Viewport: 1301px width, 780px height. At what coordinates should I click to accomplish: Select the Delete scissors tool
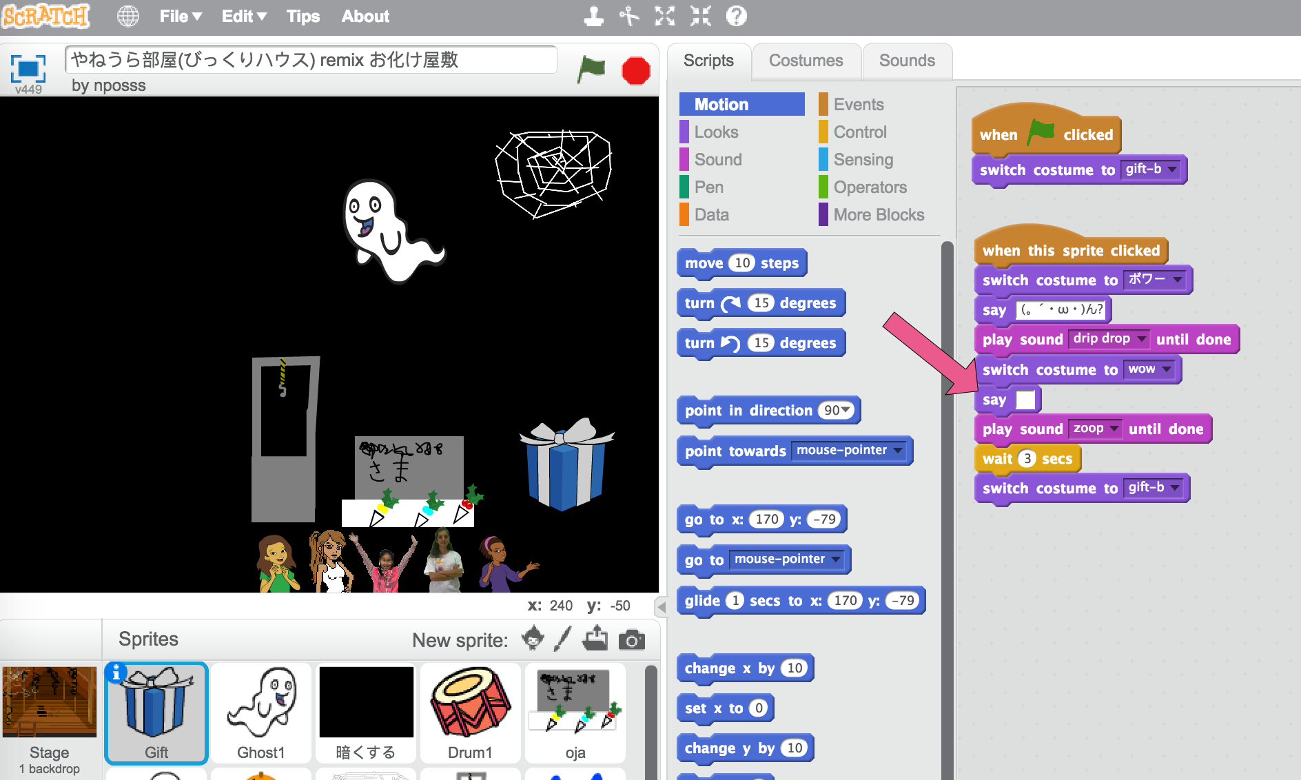[x=628, y=16]
